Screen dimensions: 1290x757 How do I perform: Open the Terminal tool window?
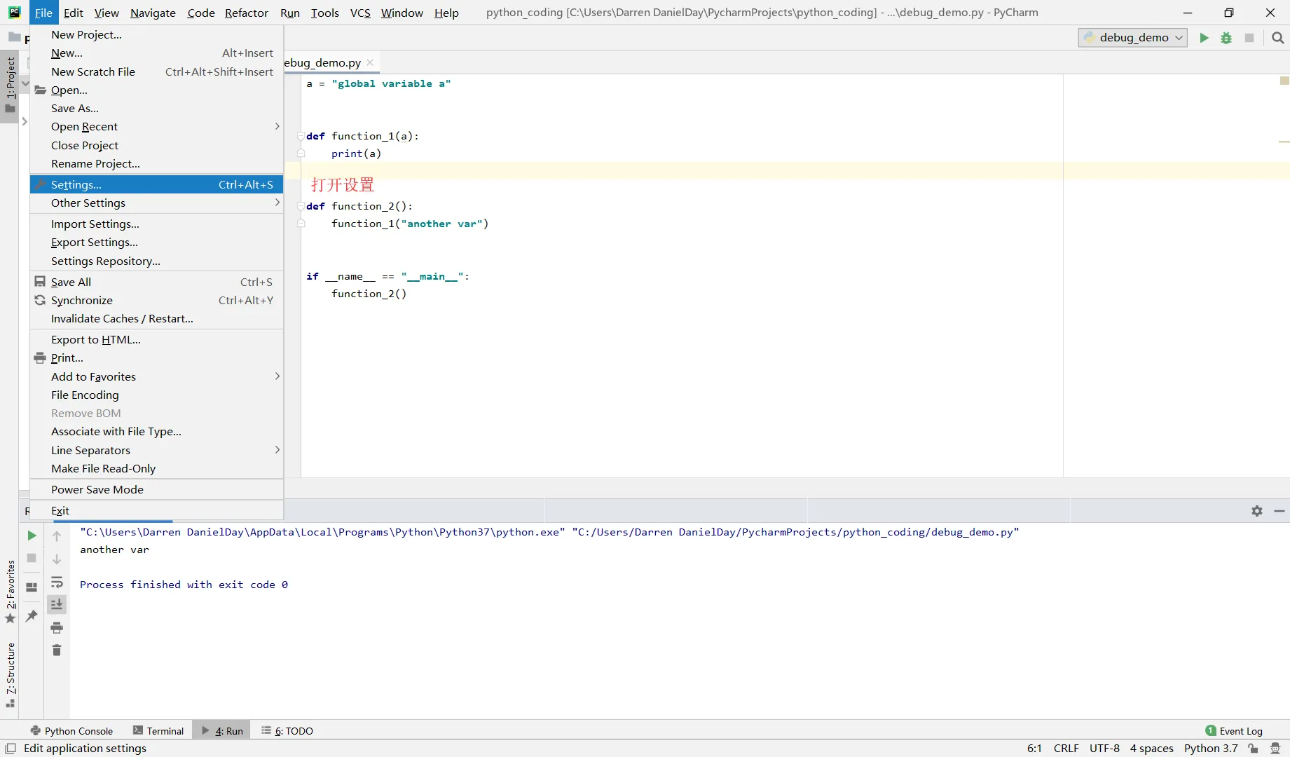tap(158, 730)
